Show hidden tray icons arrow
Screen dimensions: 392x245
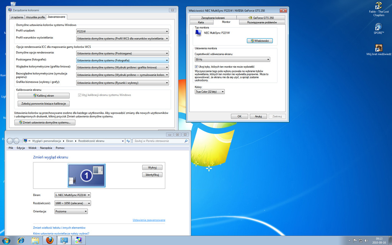(349, 241)
